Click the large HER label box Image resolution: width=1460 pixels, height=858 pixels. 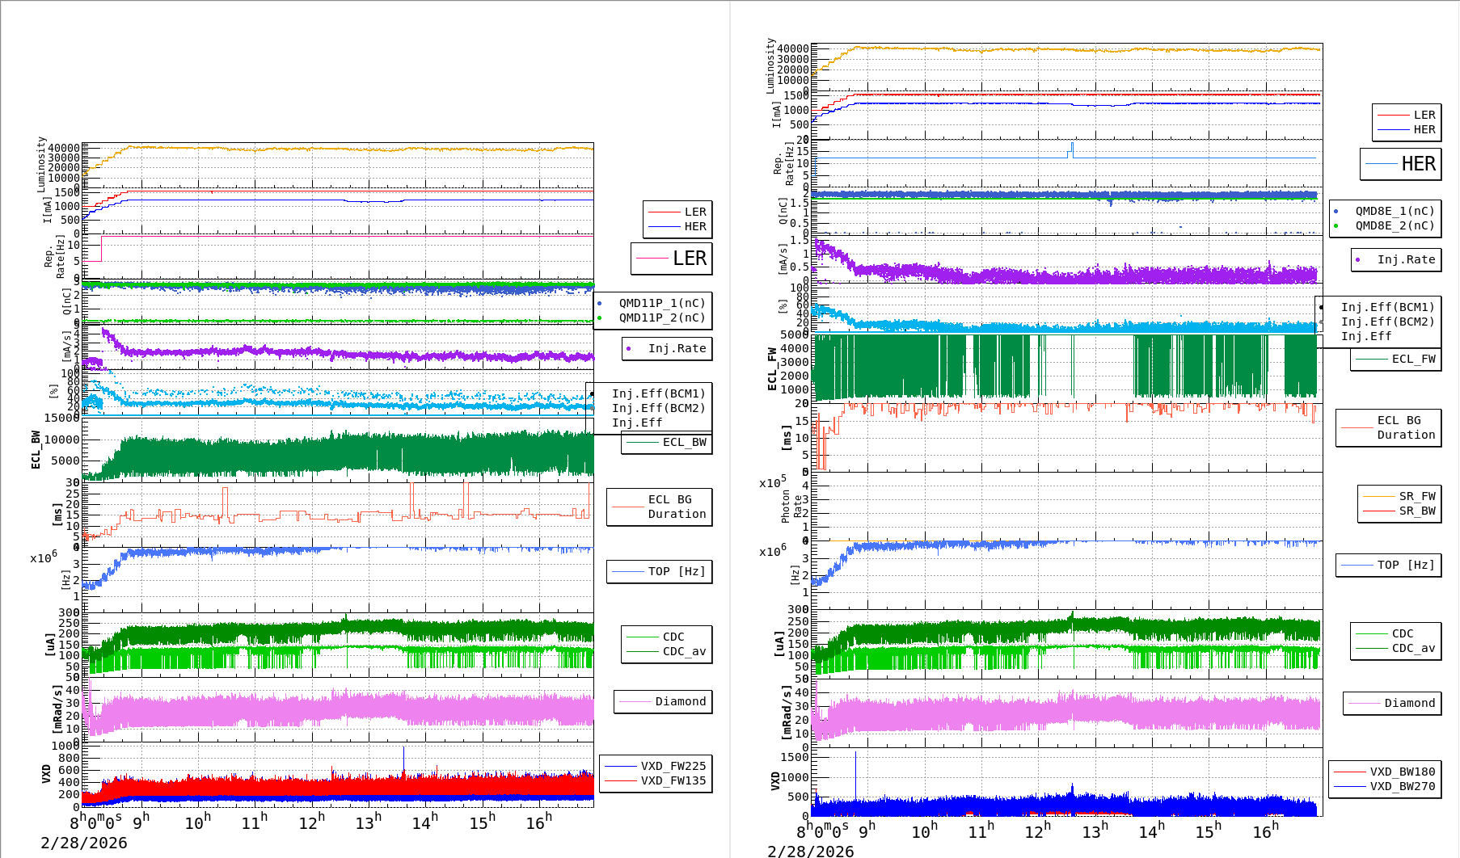tap(1400, 164)
